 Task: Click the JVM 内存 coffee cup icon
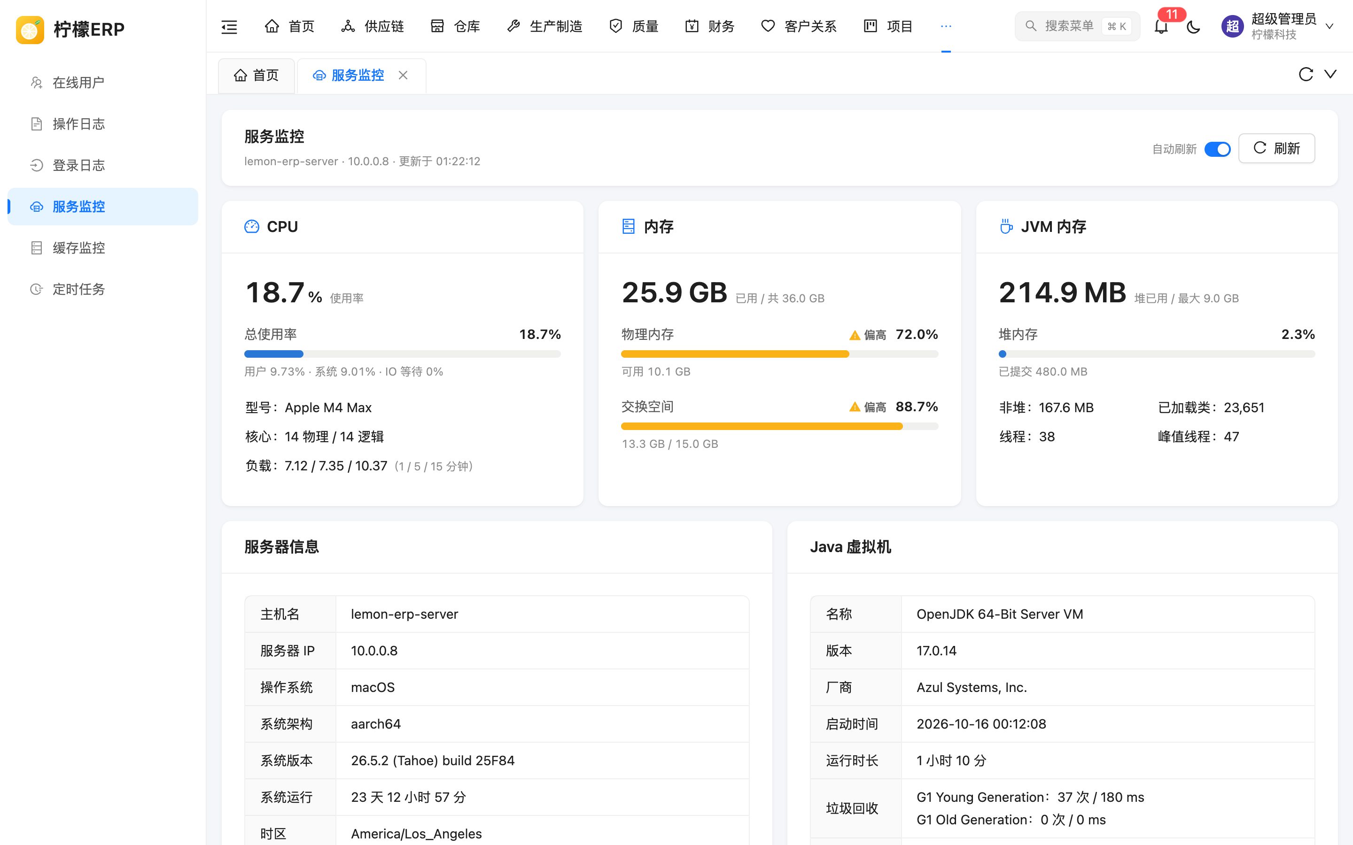[1006, 226]
